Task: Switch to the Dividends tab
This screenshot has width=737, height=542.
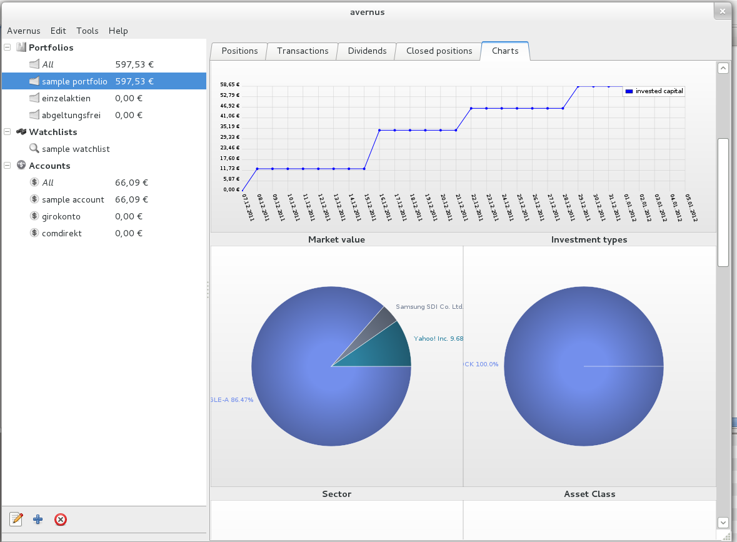Action: point(367,51)
